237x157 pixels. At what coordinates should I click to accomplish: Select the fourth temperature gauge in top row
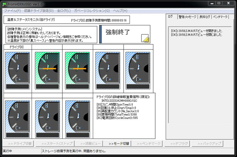[x=108, y=70]
